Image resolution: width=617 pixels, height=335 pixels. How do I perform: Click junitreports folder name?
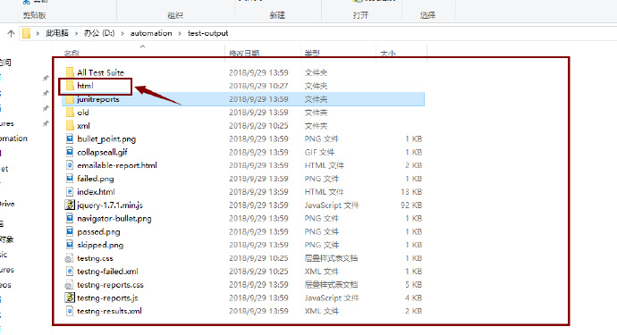coord(98,99)
